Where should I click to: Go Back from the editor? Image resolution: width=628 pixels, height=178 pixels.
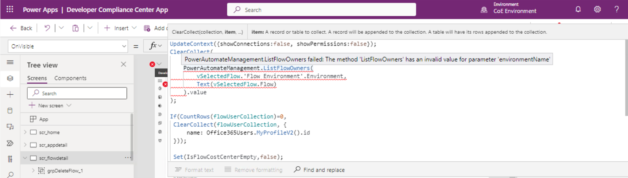(x=21, y=28)
